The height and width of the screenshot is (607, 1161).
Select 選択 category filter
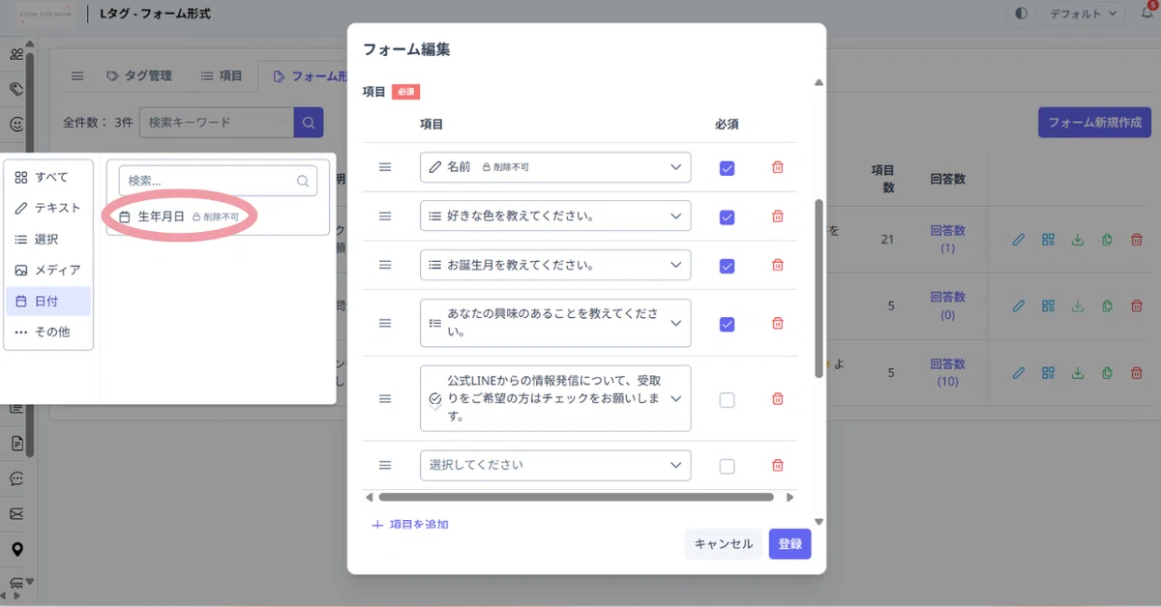[48, 239]
